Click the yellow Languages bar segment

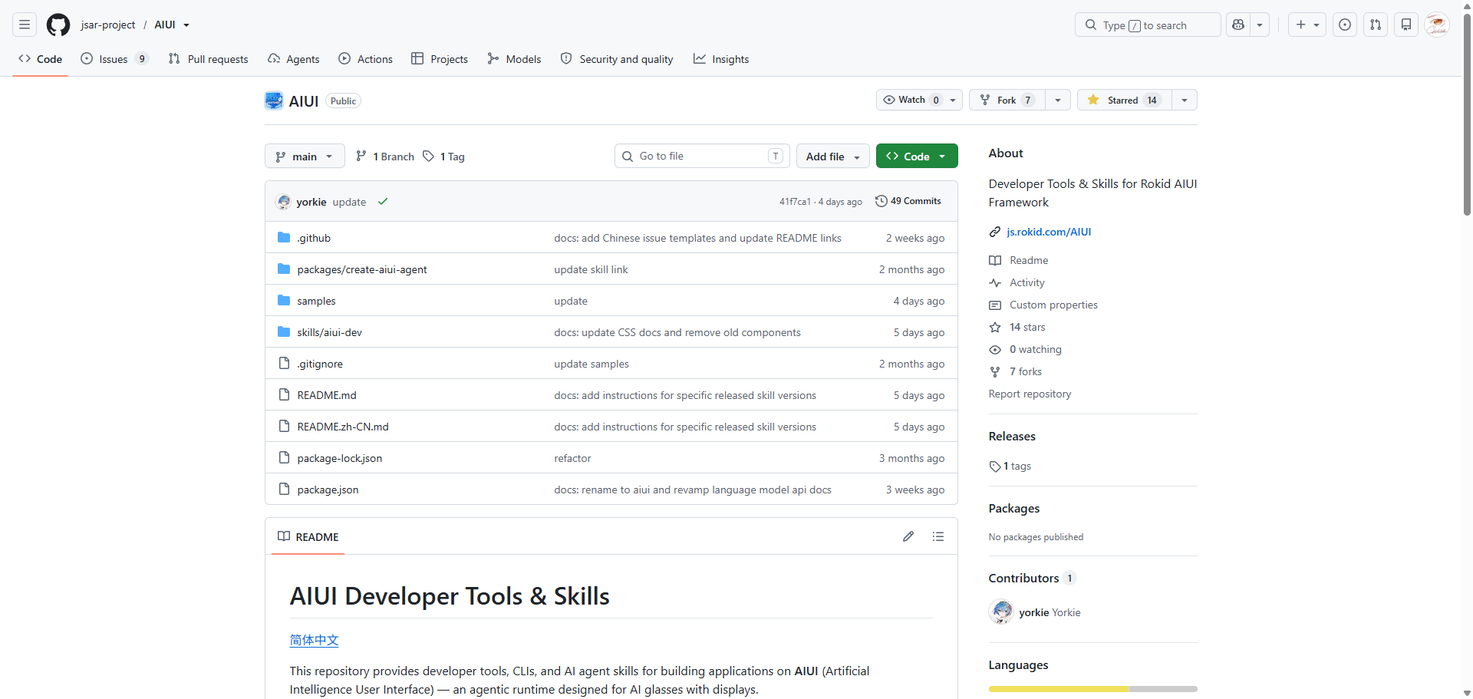[x=1059, y=689]
